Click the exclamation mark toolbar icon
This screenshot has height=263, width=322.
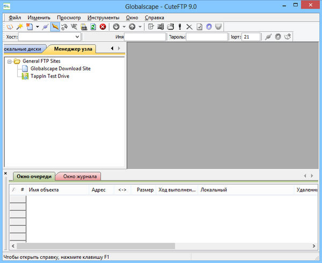point(180,26)
